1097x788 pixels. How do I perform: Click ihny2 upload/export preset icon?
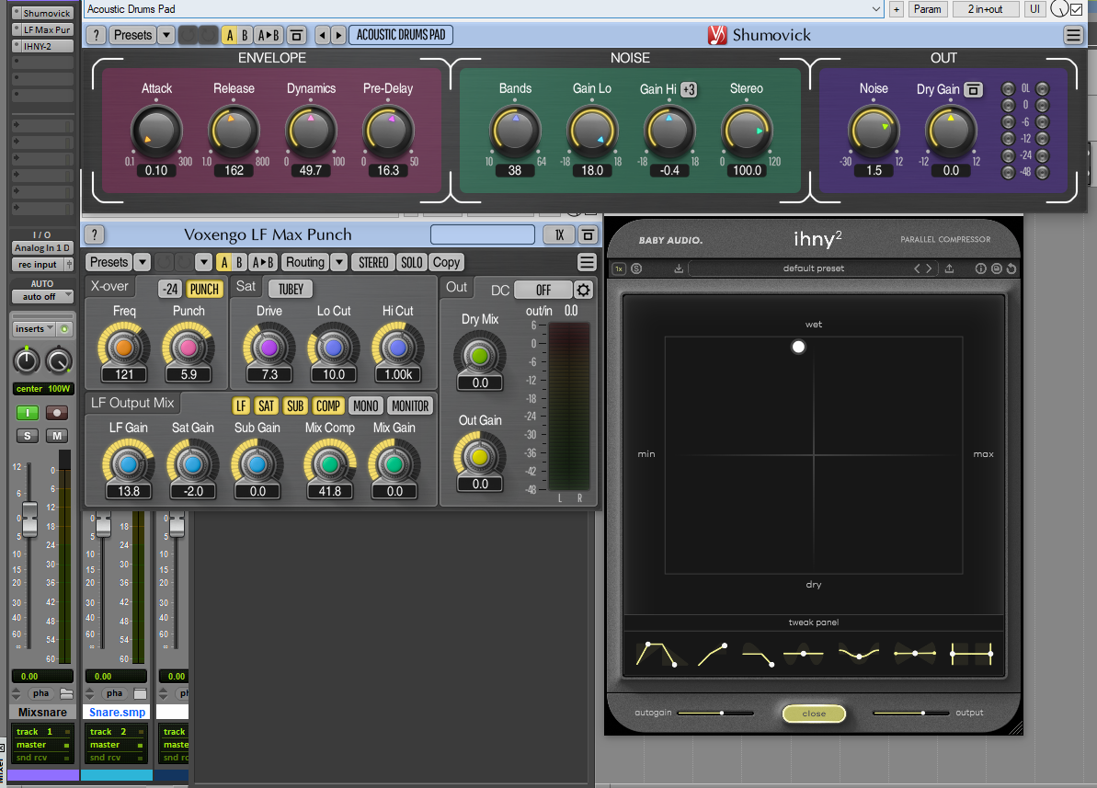949,268
